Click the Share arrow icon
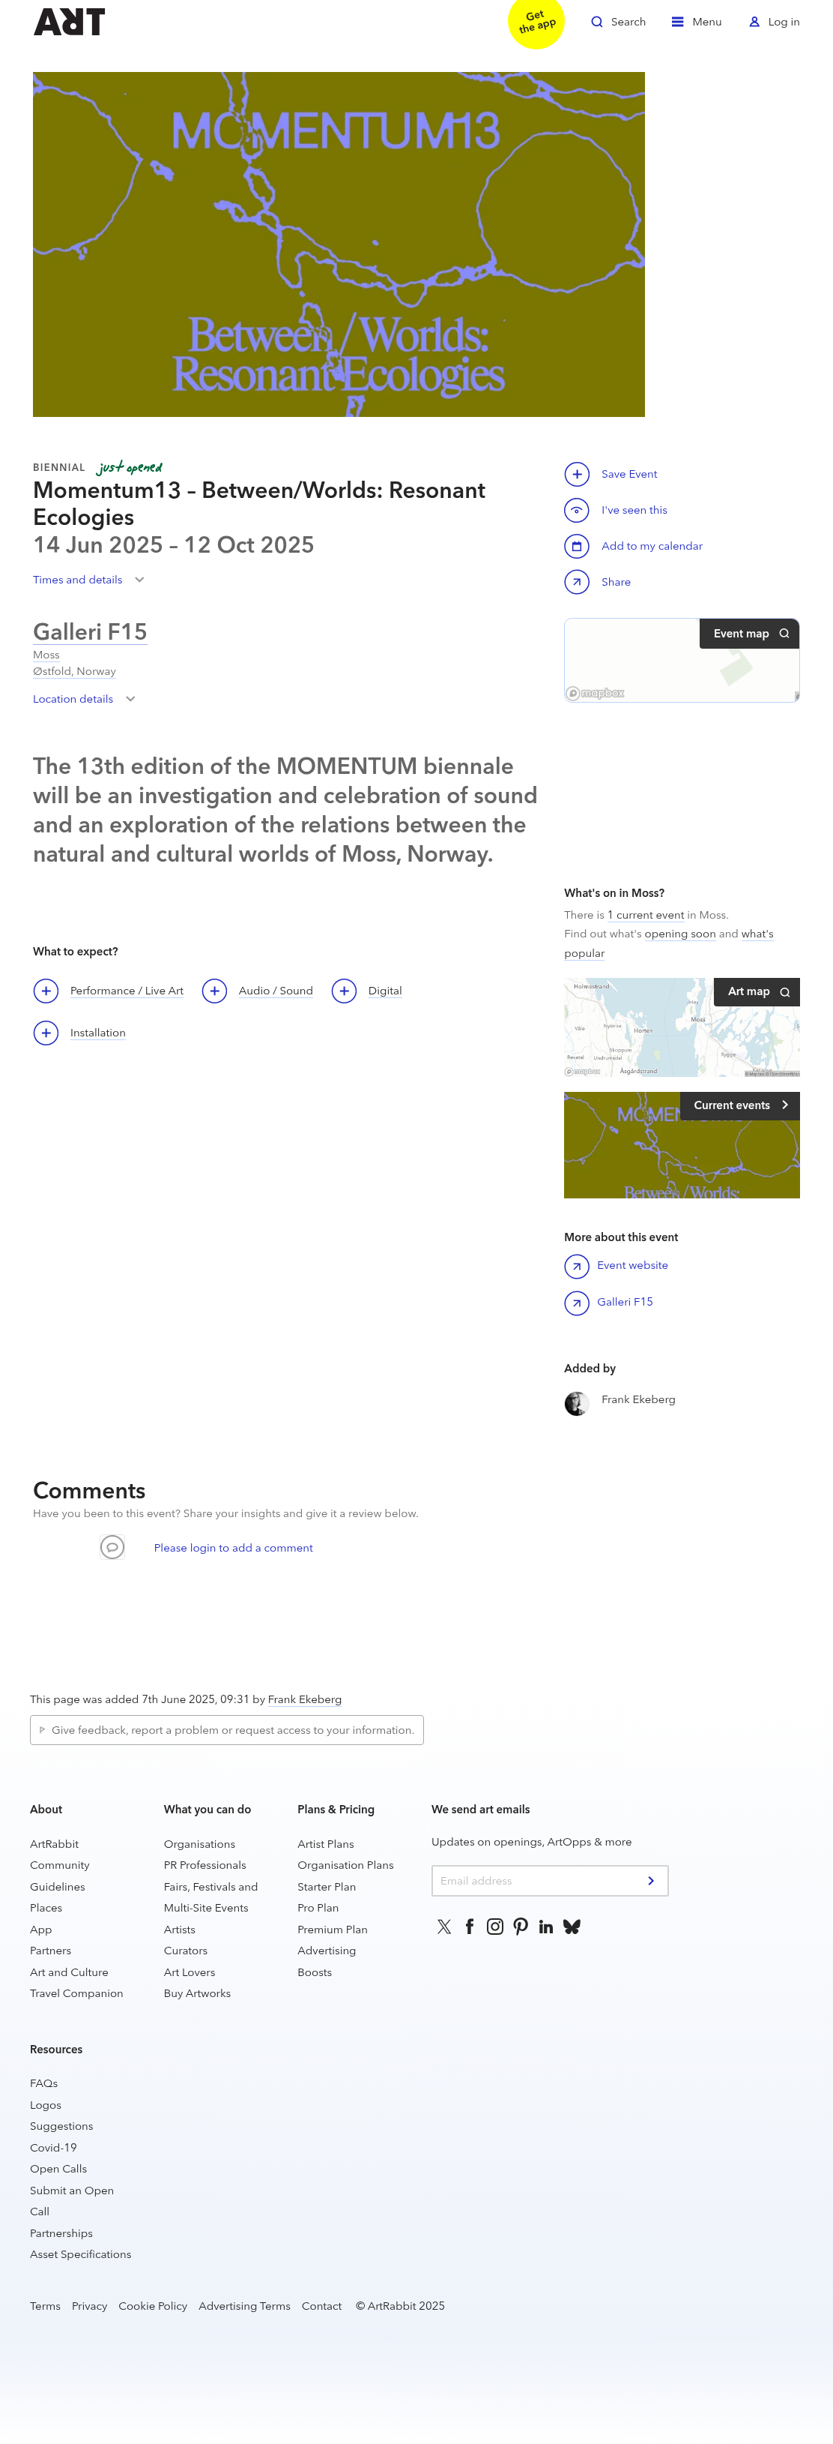Viewport: 833px width, 2444px height. (576, 582)
